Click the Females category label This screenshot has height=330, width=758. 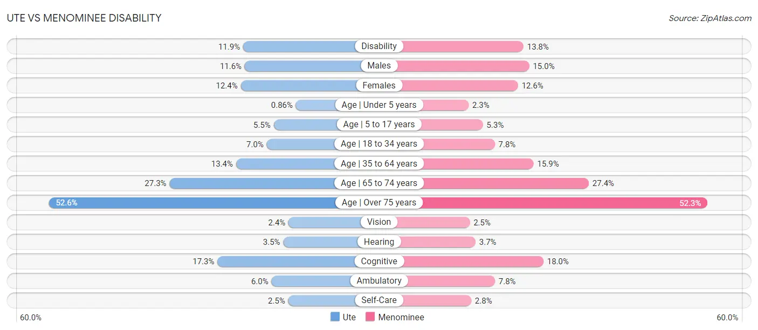[379, 85]
